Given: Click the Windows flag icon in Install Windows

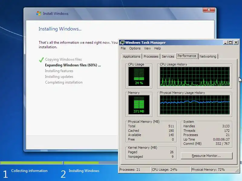Looking at the screenshot, I should coord(39,13).
